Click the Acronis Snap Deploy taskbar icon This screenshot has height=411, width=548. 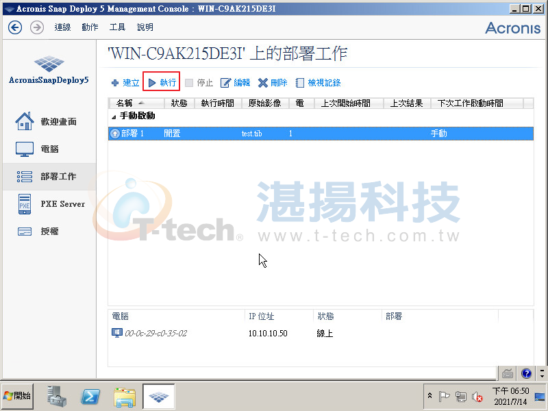coord(159,397)
